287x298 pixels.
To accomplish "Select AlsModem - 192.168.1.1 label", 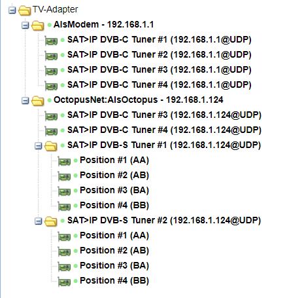I will coord(103,24).
